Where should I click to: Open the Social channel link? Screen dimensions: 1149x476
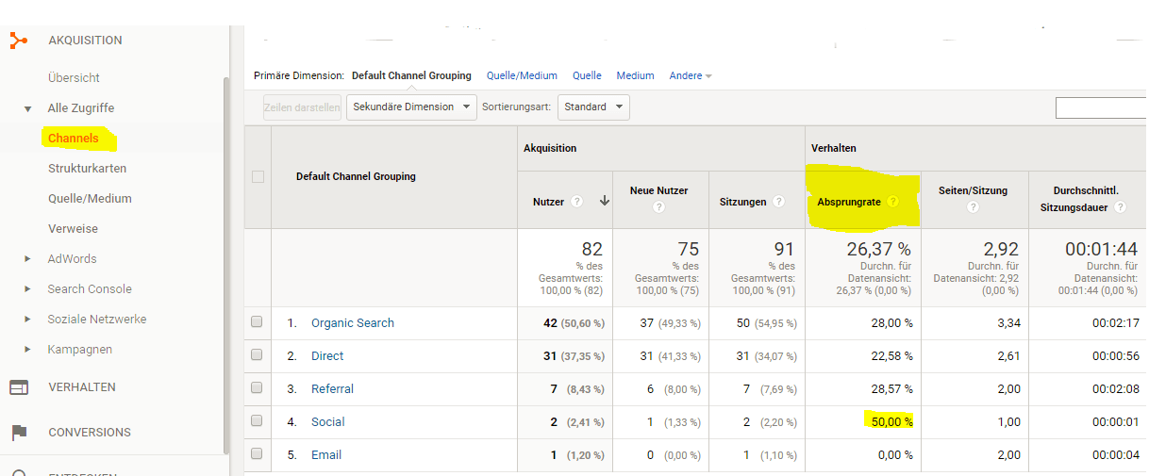click(x=328, y=422)
